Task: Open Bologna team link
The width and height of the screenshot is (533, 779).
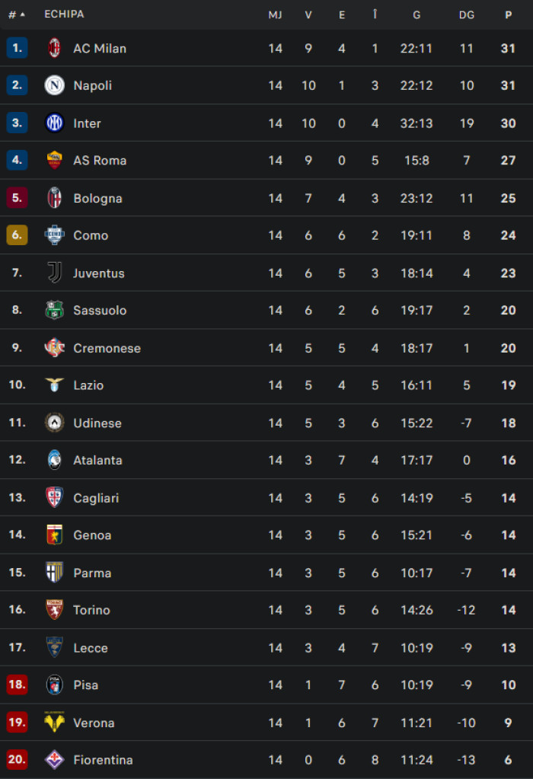Action: 97,198
